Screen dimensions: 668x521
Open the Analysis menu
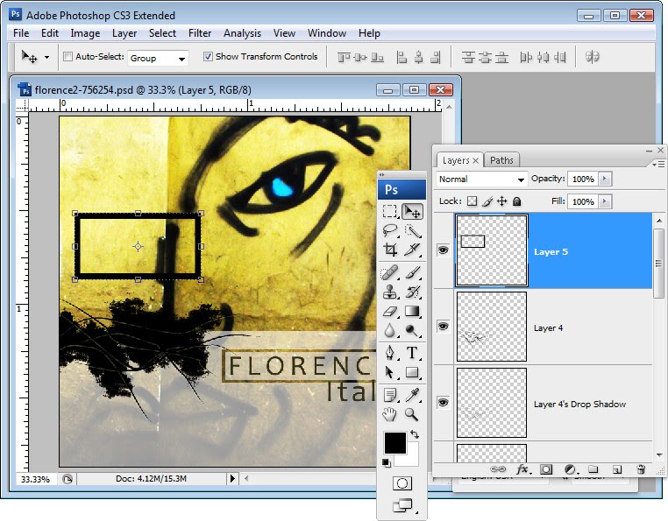[242, 33]
